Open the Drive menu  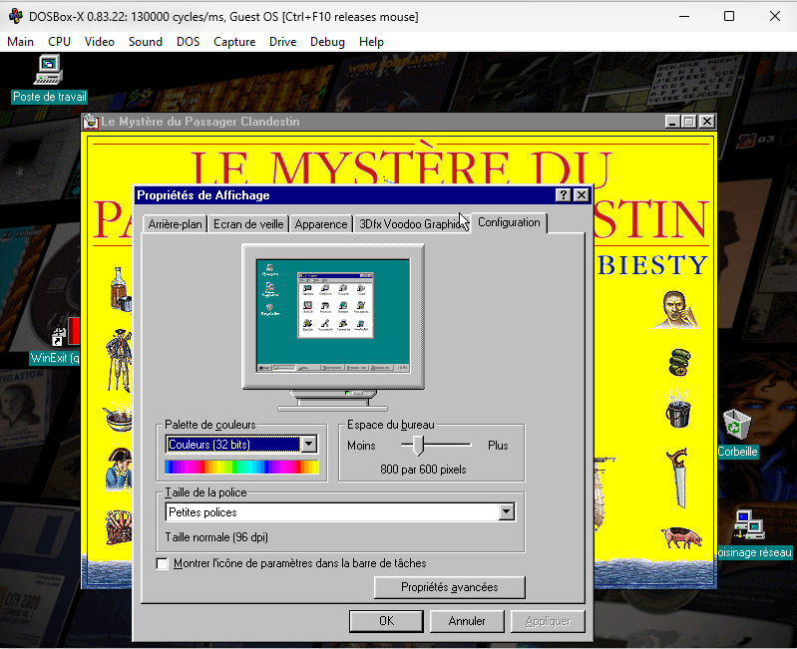pyautogui.click(x=282, y=42)
